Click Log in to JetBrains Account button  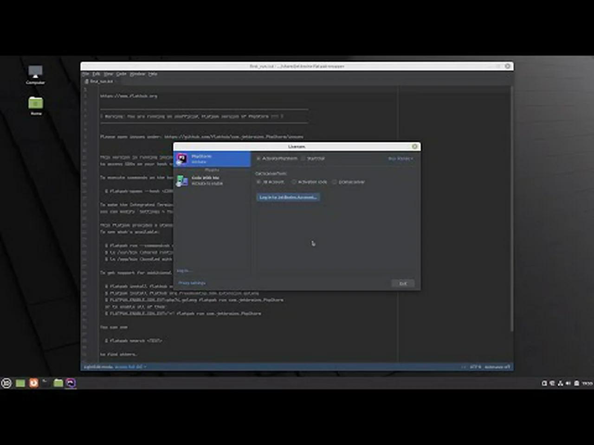coord(288,197)
